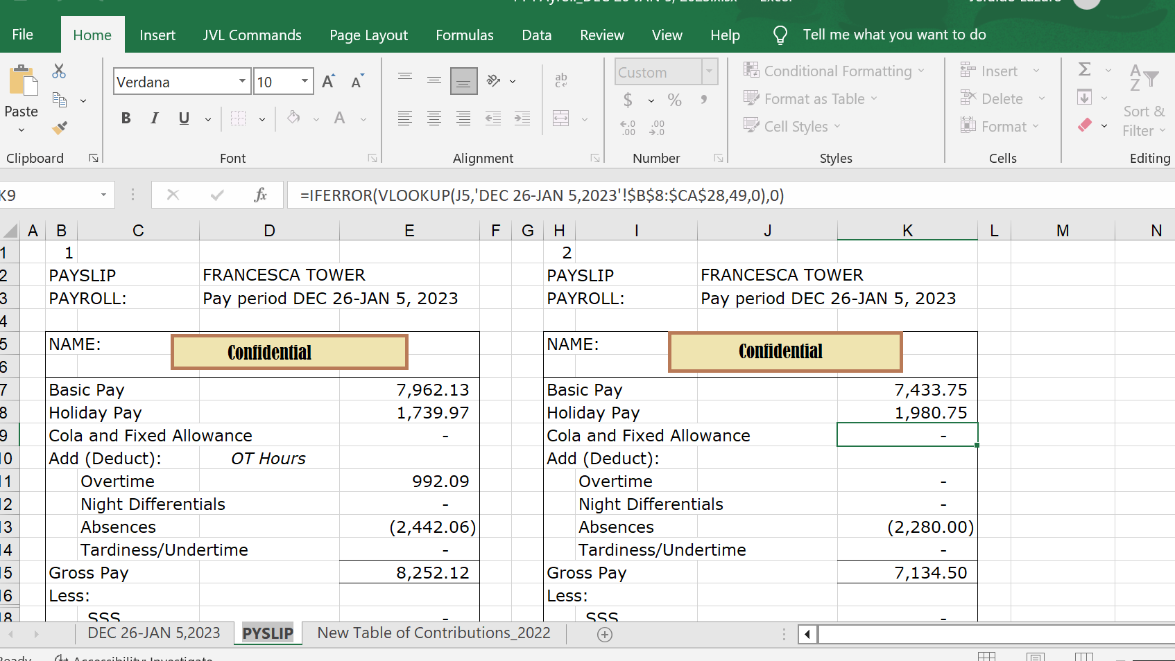
Task: Click the font color A icon
Action: (339, 118)
